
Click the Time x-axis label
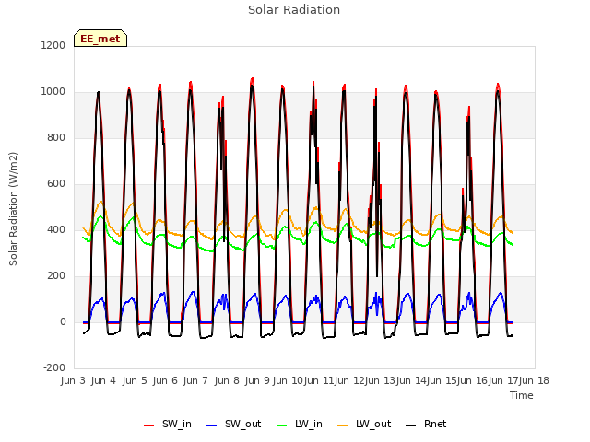coord(522,395)
